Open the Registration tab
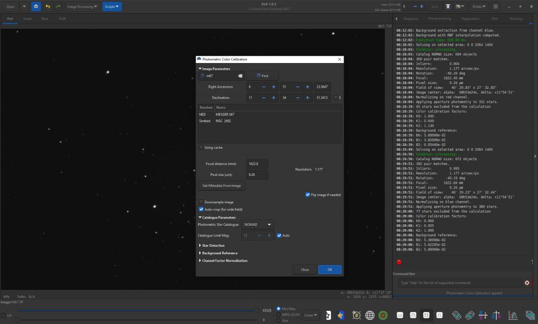The image size is (538, 324). (470, 18)
